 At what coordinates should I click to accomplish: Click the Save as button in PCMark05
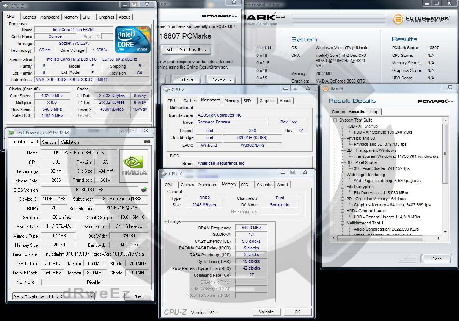(x=222, y=79)
